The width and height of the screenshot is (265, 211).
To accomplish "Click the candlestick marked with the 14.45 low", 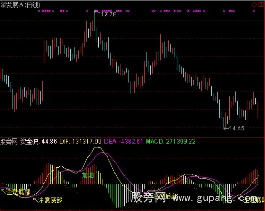I will (224, 122).
